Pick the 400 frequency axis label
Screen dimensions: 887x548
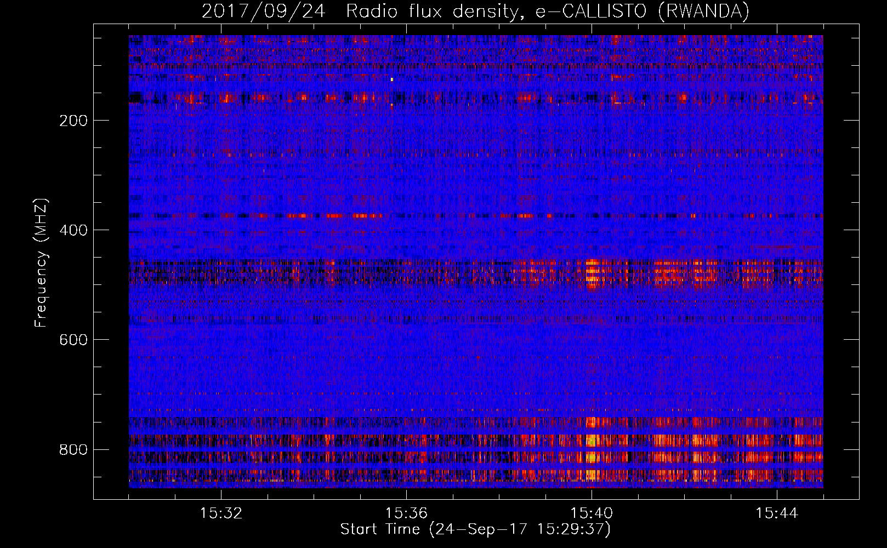pos(73,230)
